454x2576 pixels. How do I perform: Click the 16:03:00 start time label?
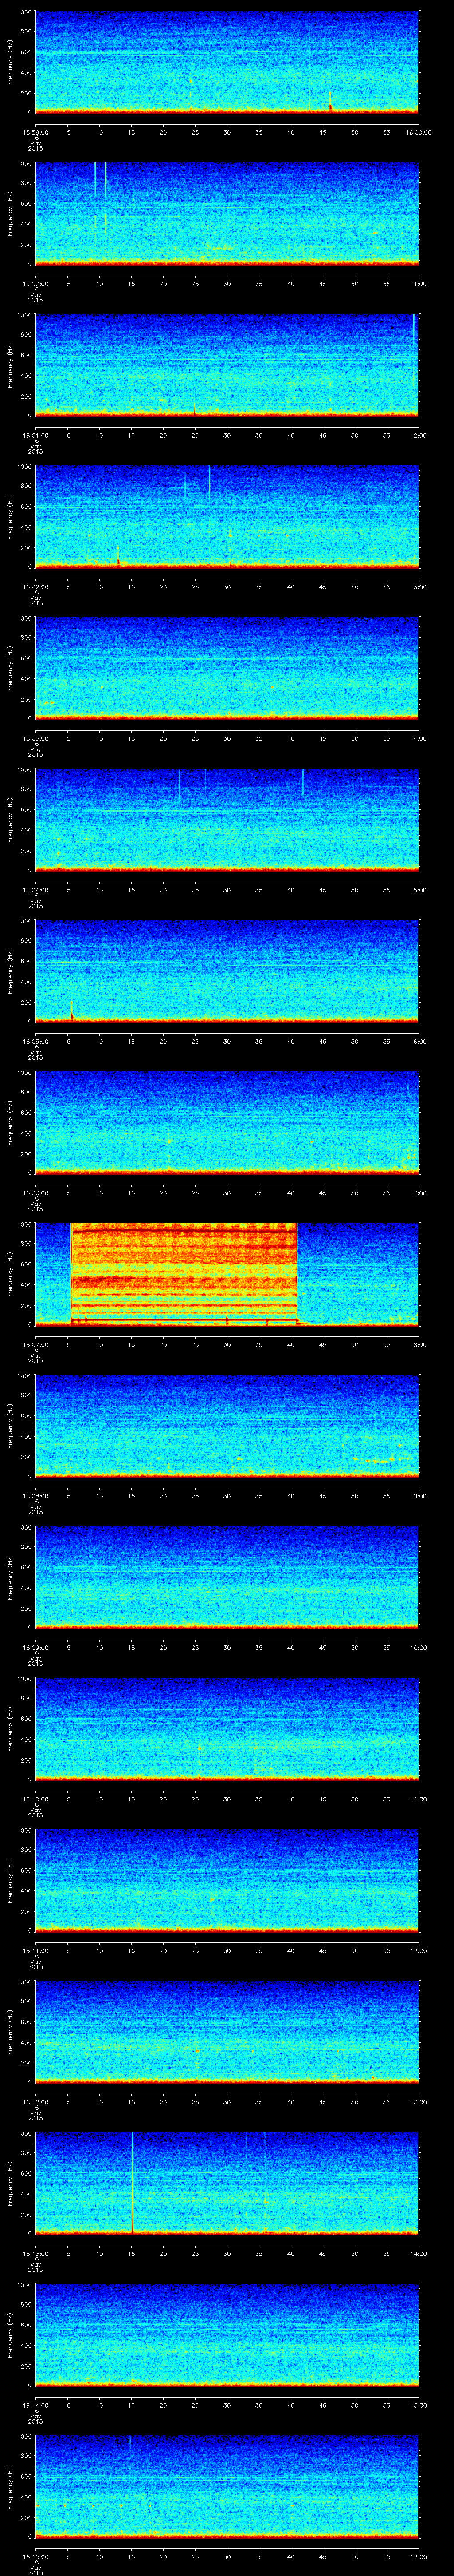tap(35, 738)
